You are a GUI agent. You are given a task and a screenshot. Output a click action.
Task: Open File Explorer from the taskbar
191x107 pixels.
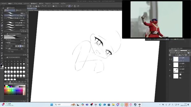pyautogui.click(x=113, y=105)
